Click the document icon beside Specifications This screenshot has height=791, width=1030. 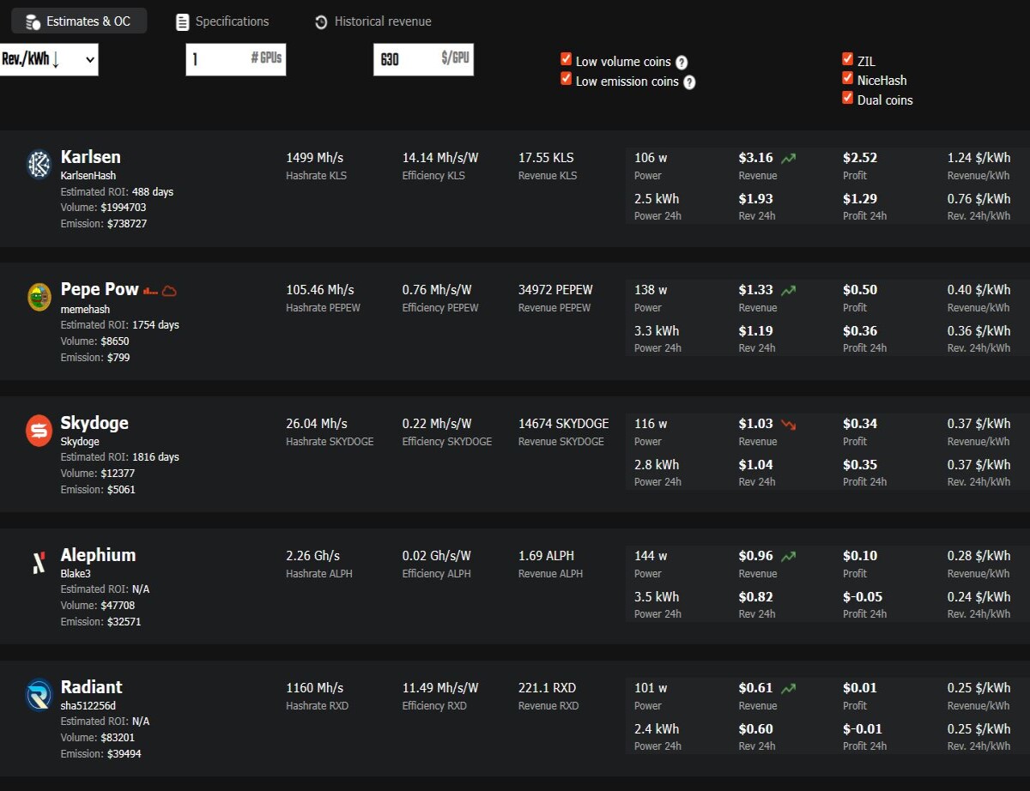[x=182, y=22]
